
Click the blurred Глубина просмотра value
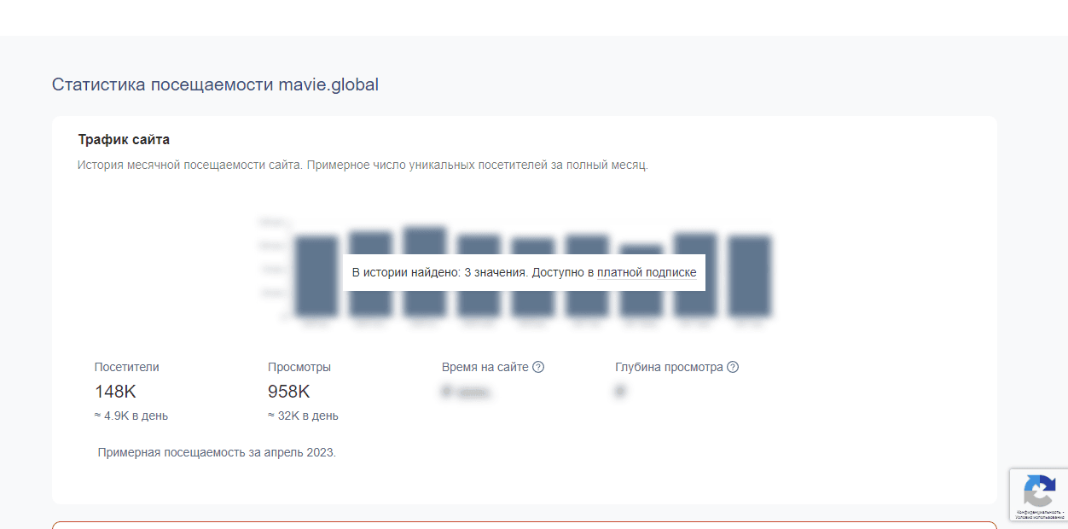point(621,391)
